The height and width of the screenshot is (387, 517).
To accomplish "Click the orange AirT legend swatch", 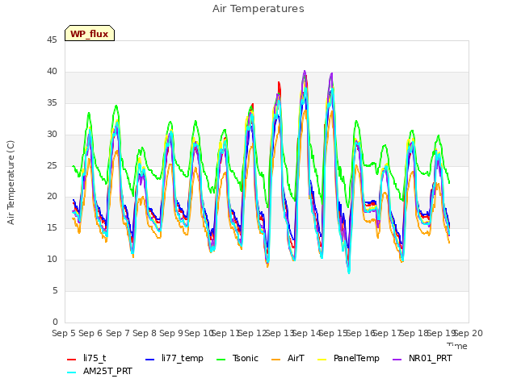I will (276, 359).
